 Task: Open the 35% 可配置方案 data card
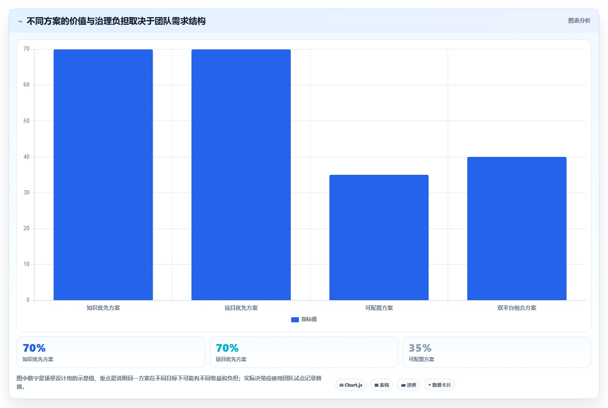tap(497, 352)
